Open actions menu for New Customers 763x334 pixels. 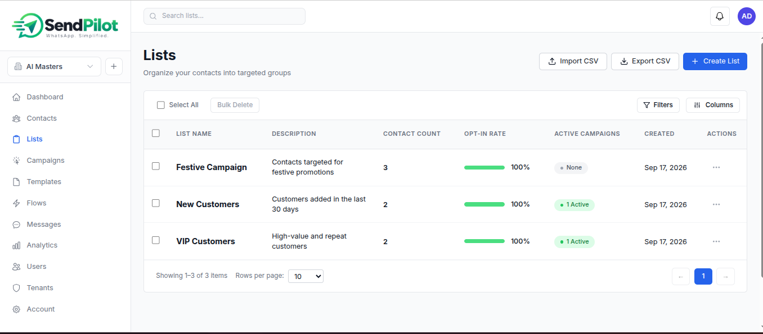pyautogui.click(x=716, y=204)
